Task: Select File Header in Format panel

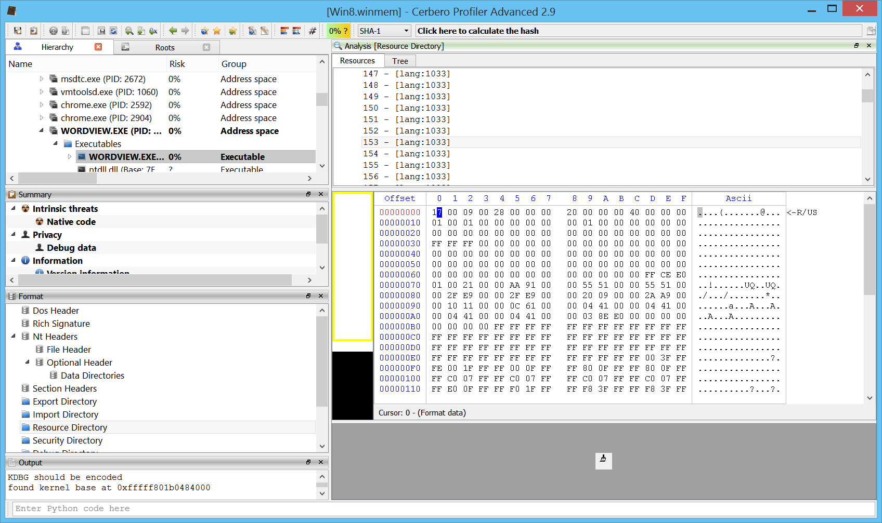Action: 69,350
